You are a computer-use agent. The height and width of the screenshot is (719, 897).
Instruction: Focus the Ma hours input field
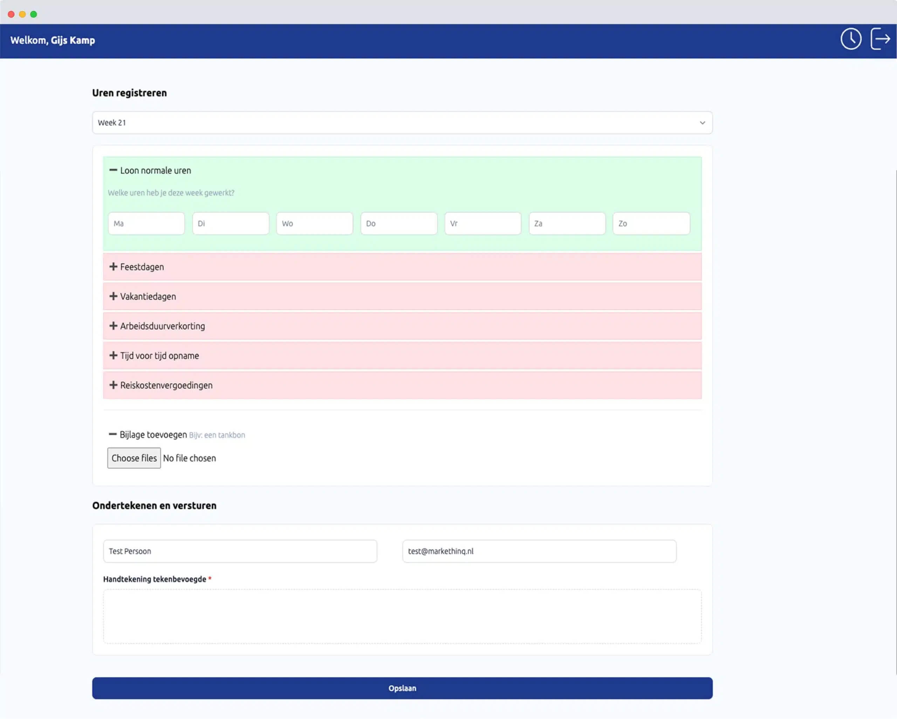tap(146, 224)
